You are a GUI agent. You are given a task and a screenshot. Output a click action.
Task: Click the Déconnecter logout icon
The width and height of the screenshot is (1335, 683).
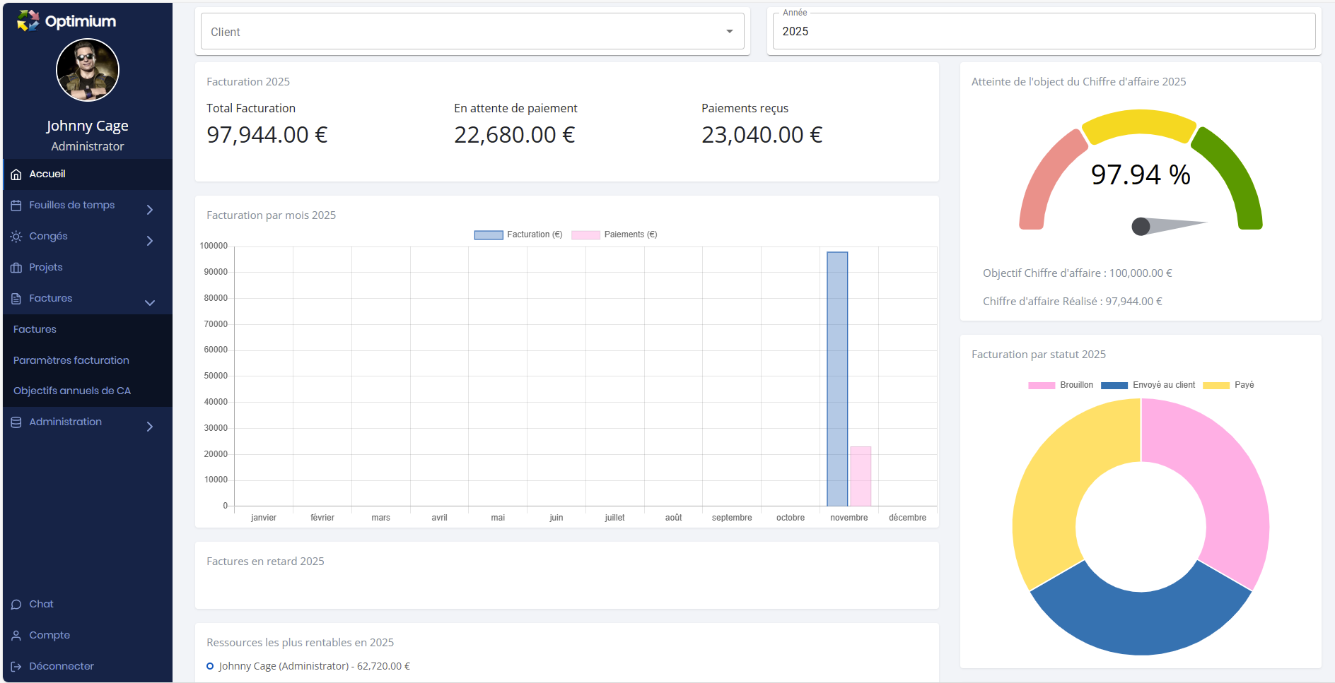tap(16, 667)
